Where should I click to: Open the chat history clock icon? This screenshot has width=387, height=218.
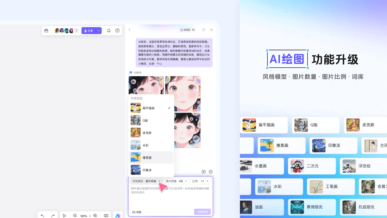[211, 172]
